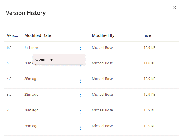Select the version 6.0 row number
The width and height of the screenshot is (181, 139).
9,48
